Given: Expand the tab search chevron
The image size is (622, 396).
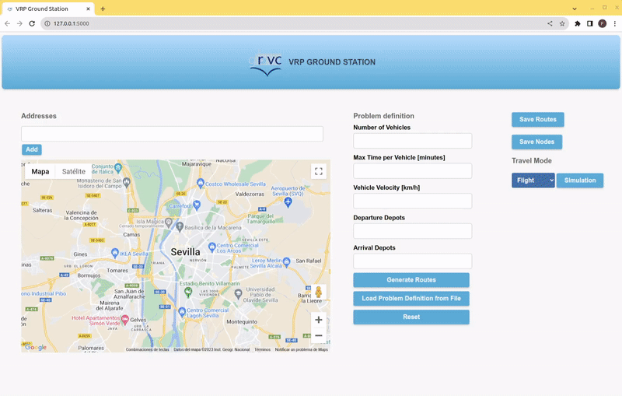Looking at the screenshot, I should [575, 9].
